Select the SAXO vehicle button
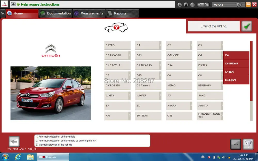258x161 pixels. point(210,96)
